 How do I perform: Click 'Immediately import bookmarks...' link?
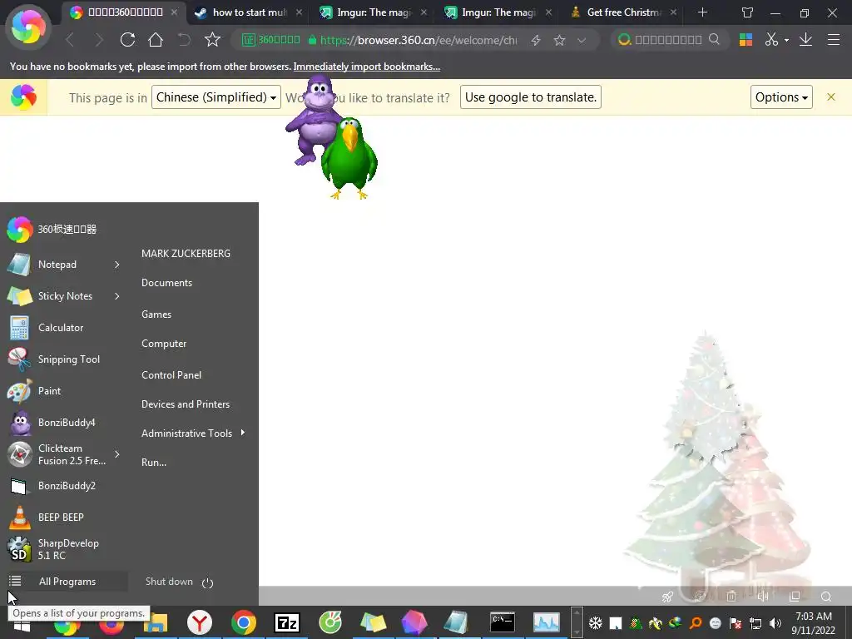[x=367, y=67]
